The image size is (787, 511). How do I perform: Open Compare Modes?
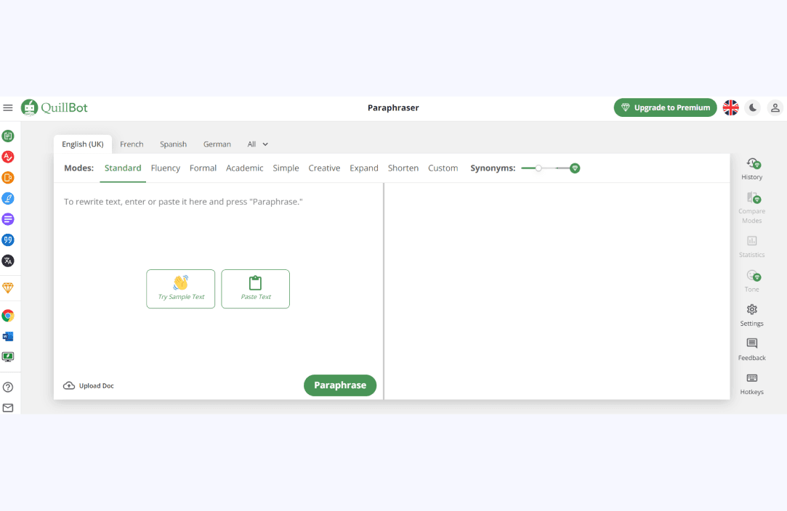pos(752,208)
